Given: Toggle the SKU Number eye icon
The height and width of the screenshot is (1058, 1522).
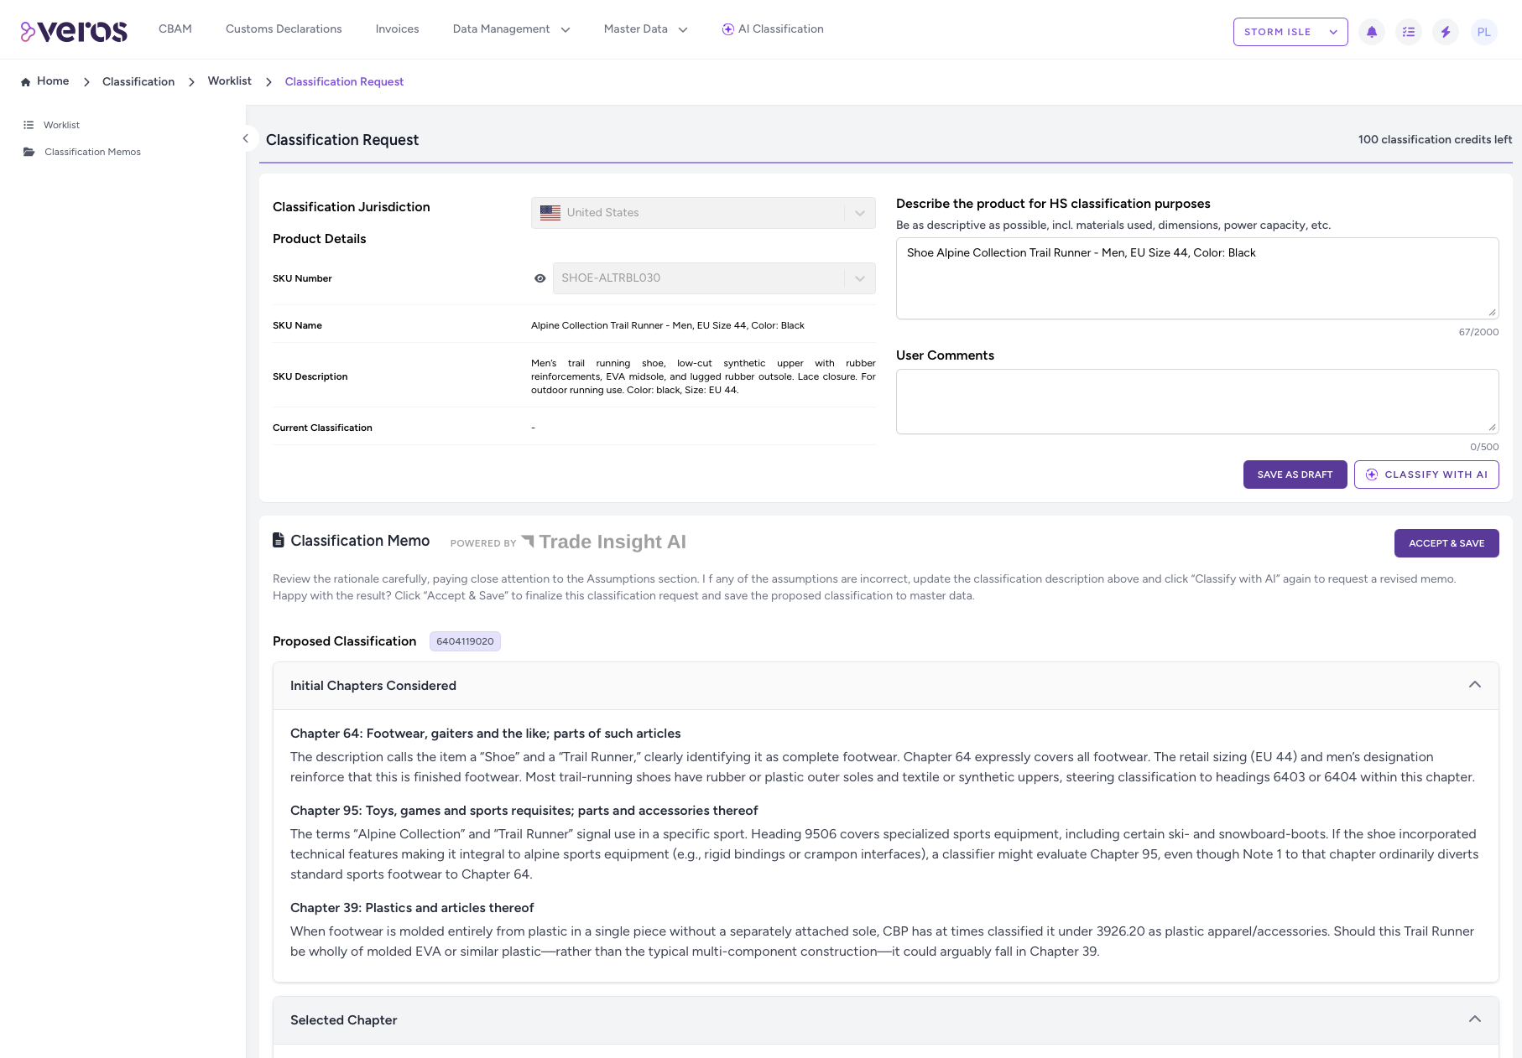Looking at the screenshot, I should (x=540, y=278).
